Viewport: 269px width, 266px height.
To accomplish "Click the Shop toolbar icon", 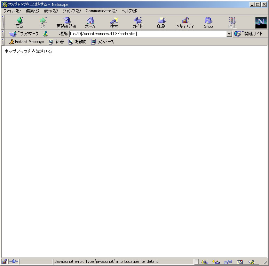I will coord(208,23).
